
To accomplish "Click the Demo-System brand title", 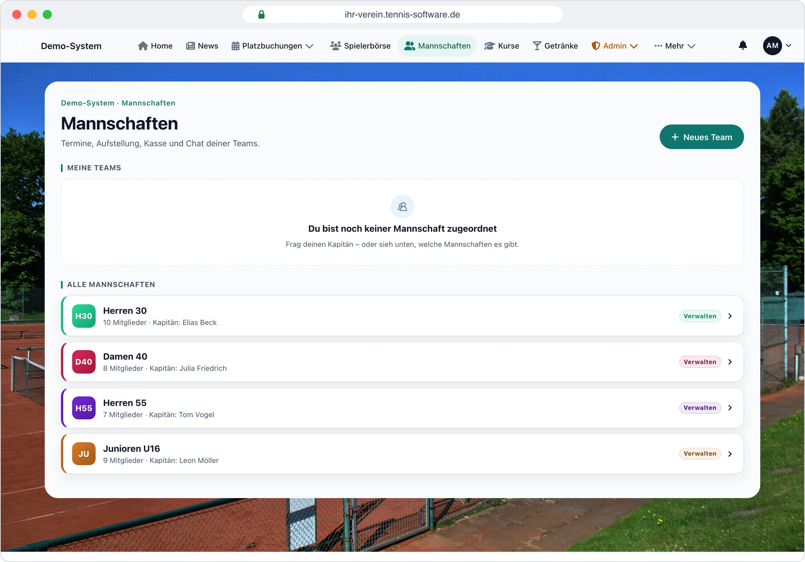I will pyautogui.click(x=71, y=46).
